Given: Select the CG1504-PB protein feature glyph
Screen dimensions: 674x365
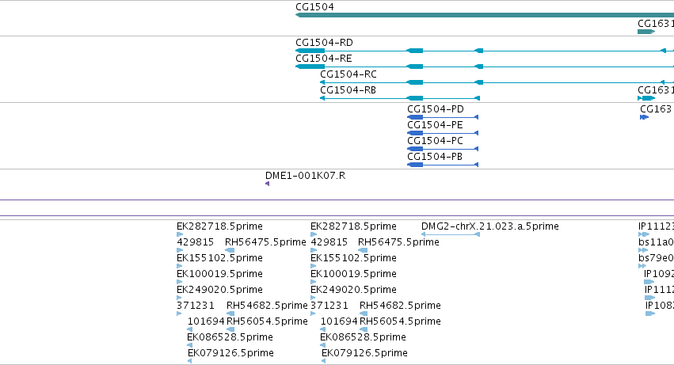Looking at the screenshot, I should (x=443, y=165).
